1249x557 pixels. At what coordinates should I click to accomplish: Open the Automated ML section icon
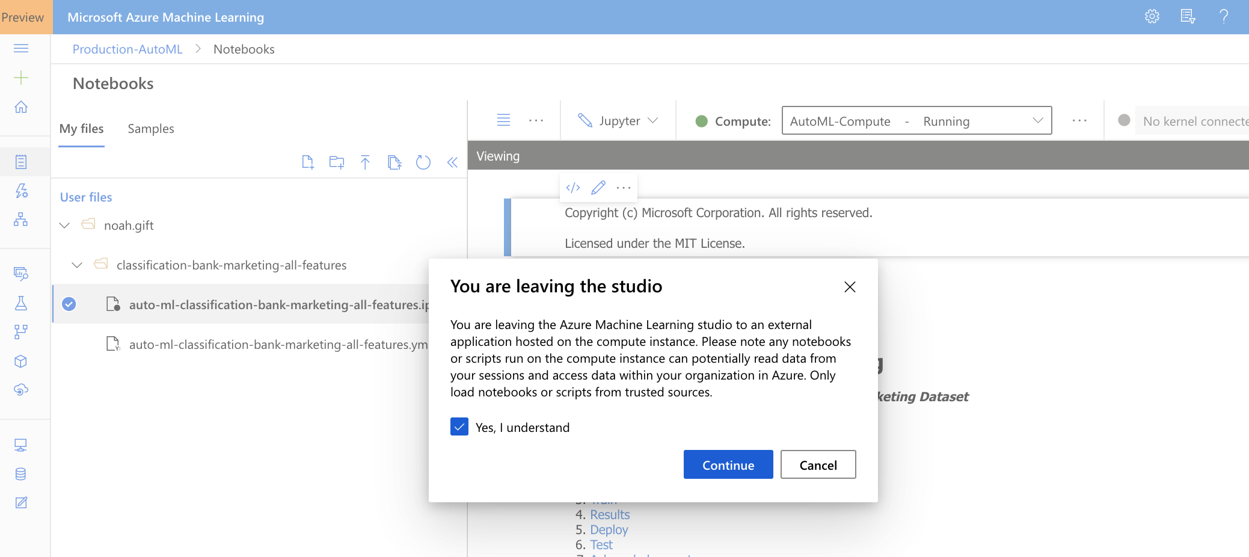(x=21, y=191)
